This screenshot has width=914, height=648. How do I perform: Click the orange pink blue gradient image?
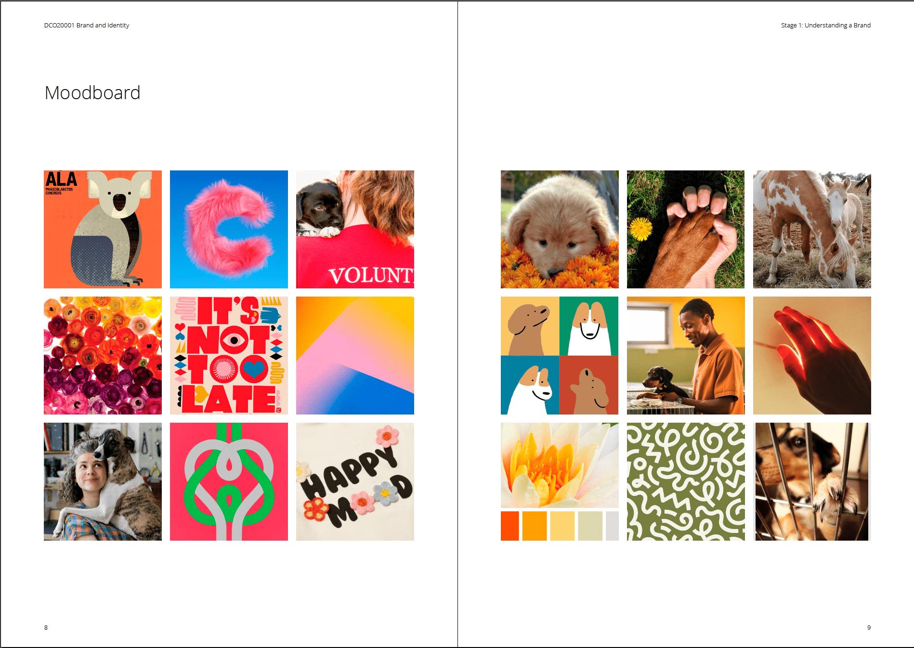(355, 355)
